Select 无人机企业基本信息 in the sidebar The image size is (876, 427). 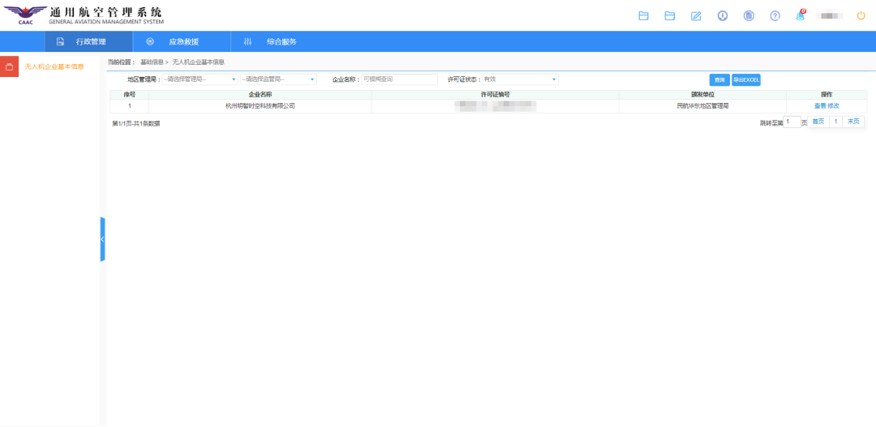(54, 67)
